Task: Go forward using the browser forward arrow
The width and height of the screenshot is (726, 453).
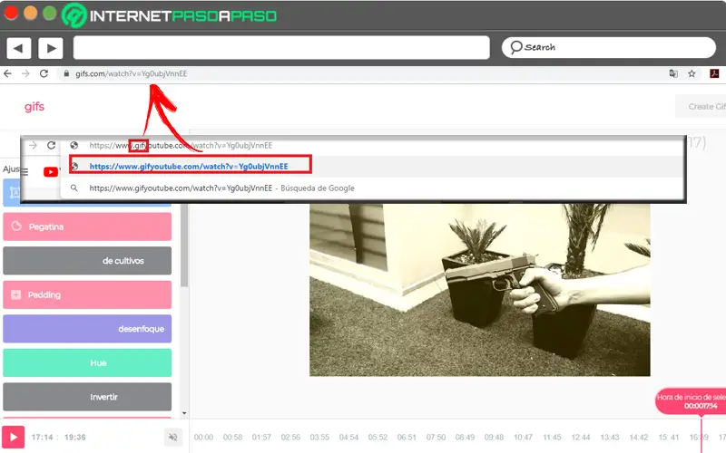Action: pyautogui.click(x=25, y=73)
